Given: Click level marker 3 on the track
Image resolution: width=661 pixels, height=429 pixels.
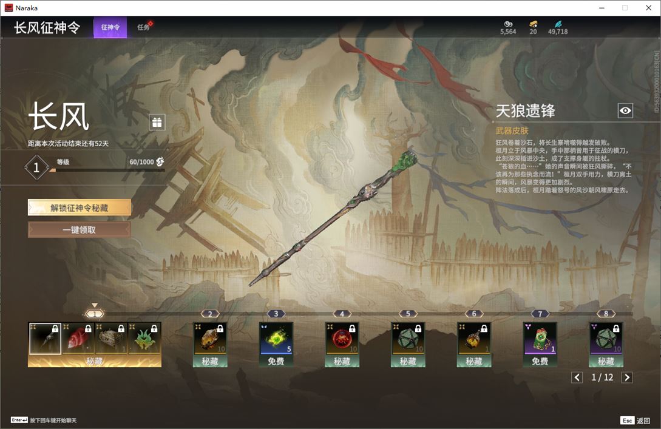Looking at the screenshot, I should click(276, 314).
